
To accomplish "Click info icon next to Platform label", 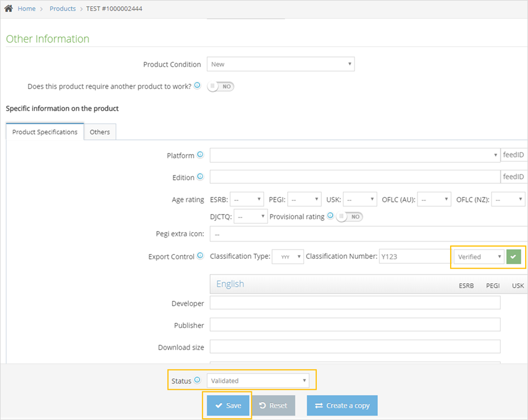I will [x=200, y=155].
